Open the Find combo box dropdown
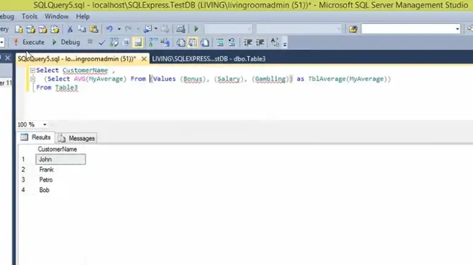 pos(458,29)
